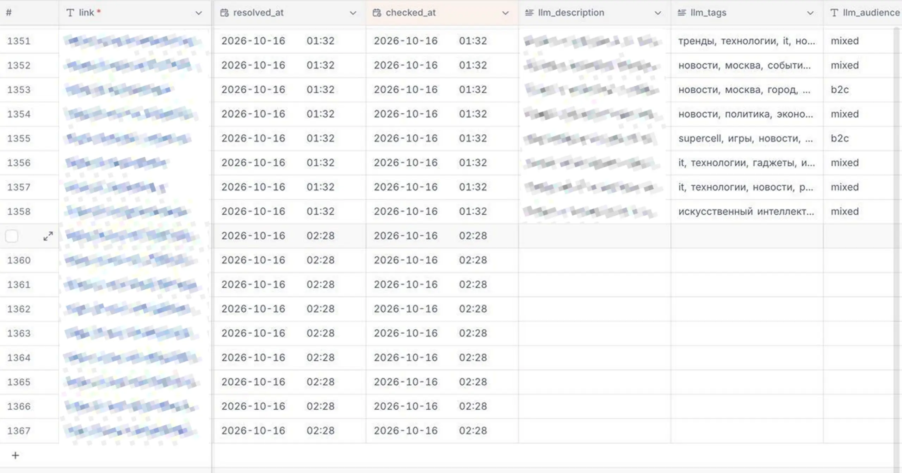This screenshot has width=902, height=473.
Task: Open the llm_tags column dropdown arrow
Action: click(810, 13)
